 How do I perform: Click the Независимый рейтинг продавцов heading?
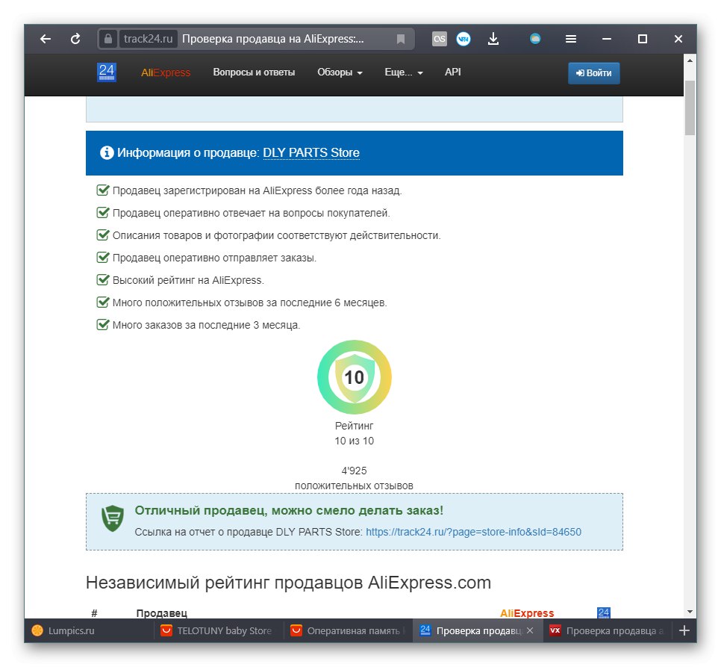288,583
